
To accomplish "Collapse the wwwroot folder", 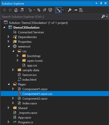I will point(9,46).
